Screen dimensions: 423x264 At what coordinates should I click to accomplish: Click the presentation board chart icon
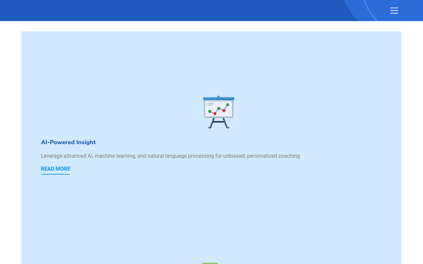218,112
